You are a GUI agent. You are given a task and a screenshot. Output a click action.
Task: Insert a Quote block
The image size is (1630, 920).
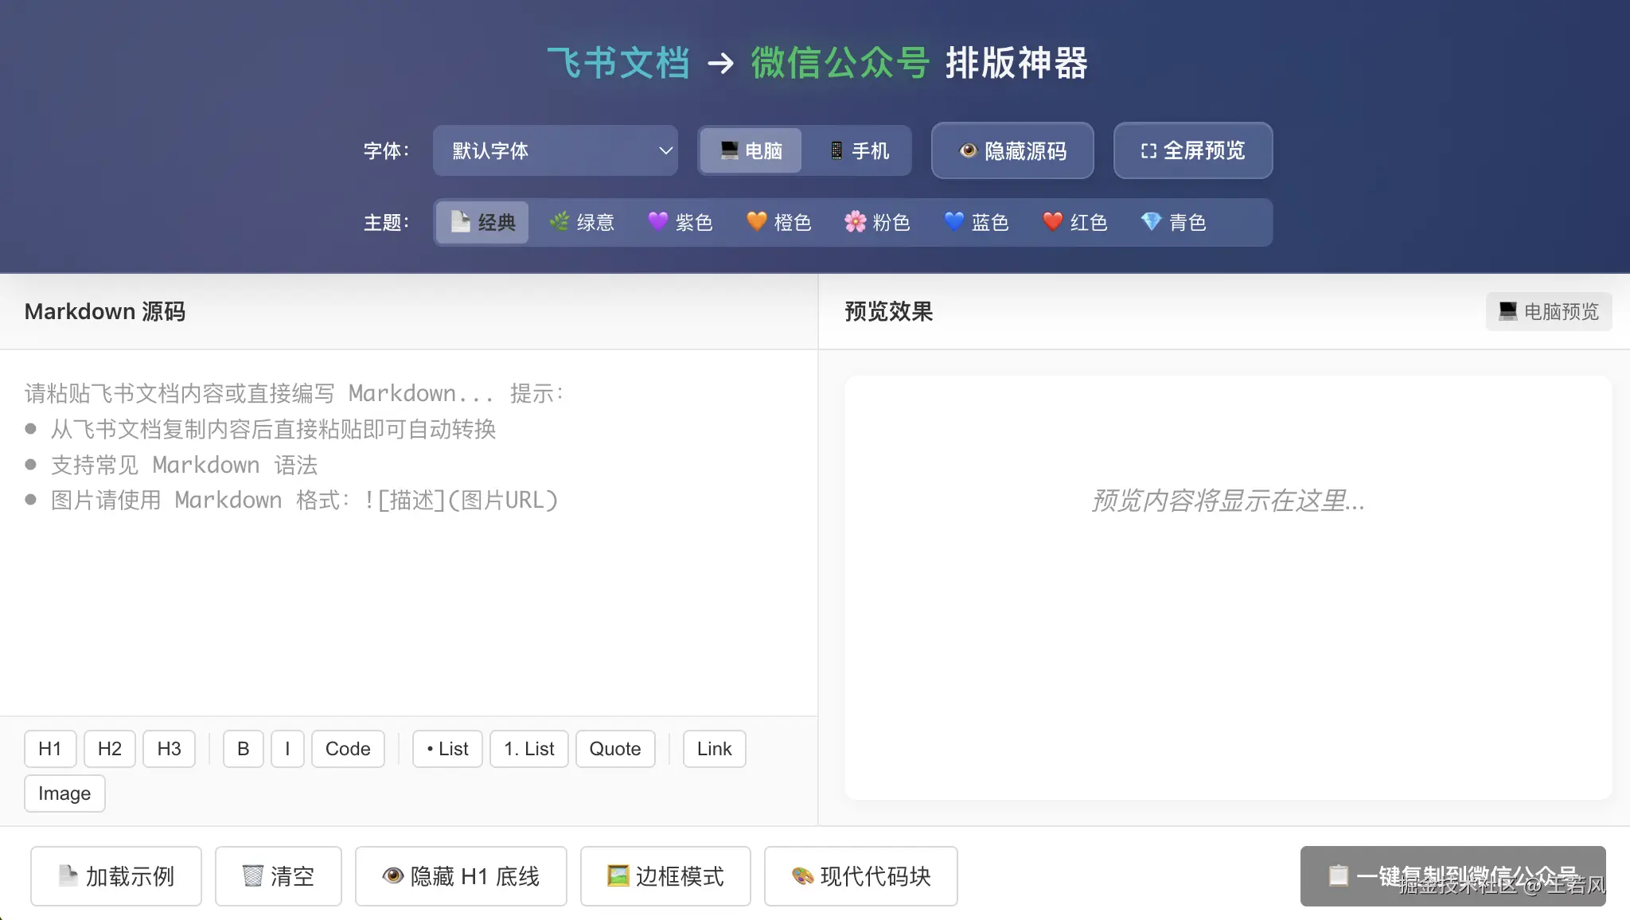[614, 749]
